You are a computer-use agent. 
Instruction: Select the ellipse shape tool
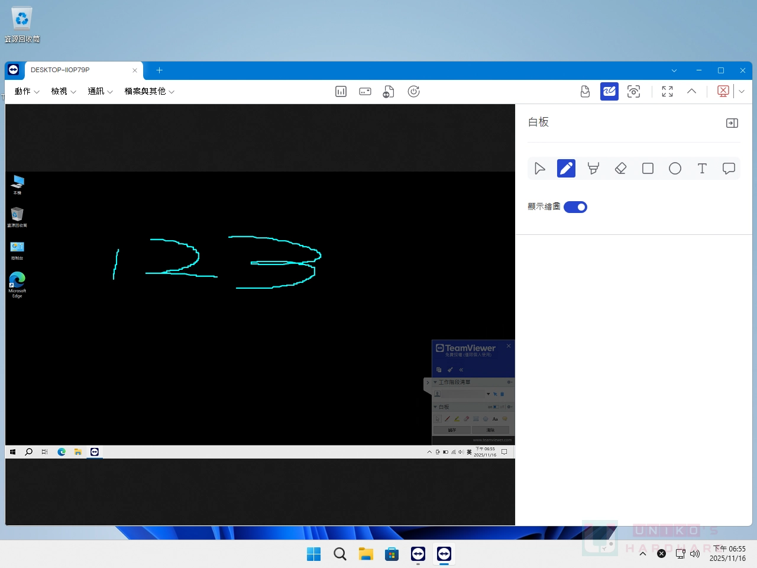point(675,169)
